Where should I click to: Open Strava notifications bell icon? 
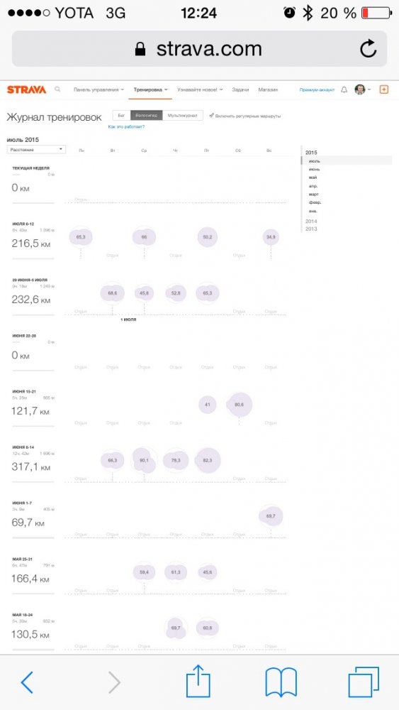click(x=344, y=89)
